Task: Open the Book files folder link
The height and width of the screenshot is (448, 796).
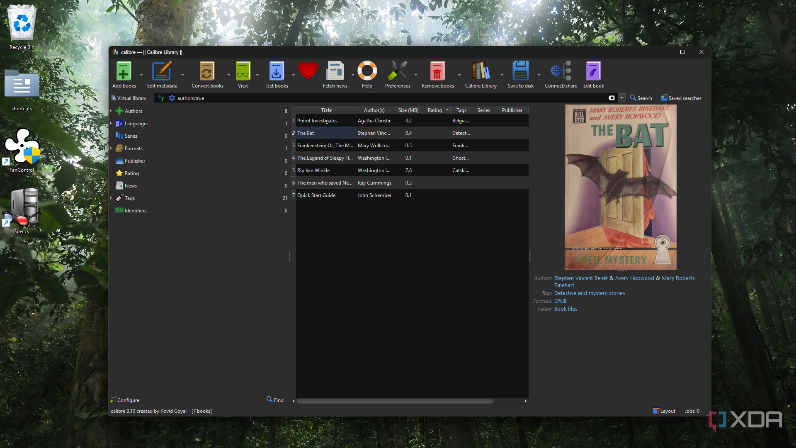Action: point(565,309)
